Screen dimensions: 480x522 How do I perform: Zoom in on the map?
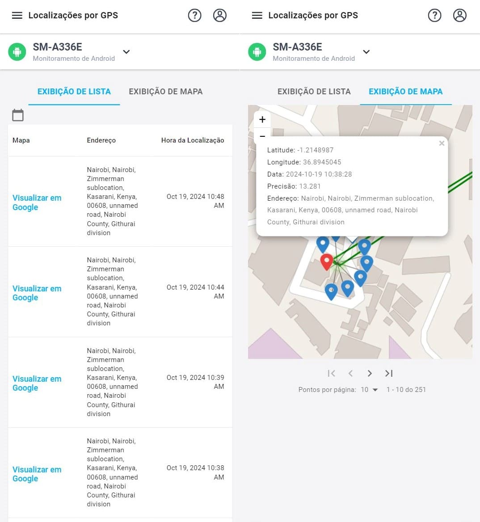coord(262,119)
